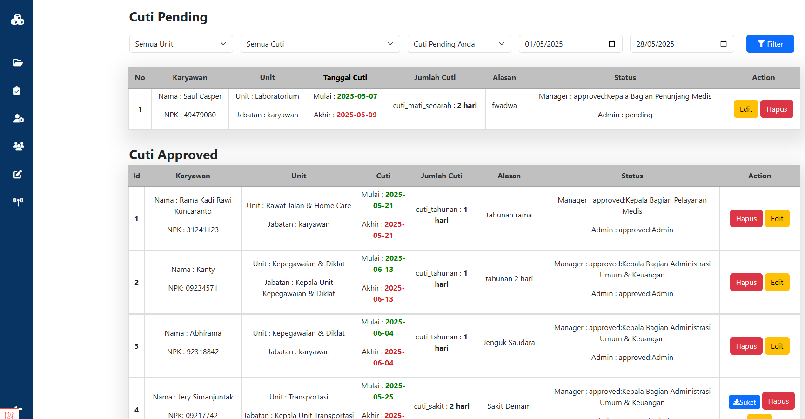Open the Laravel debugbar icon
The width and height of the screenshot is (805, 419).
[10, 414]
